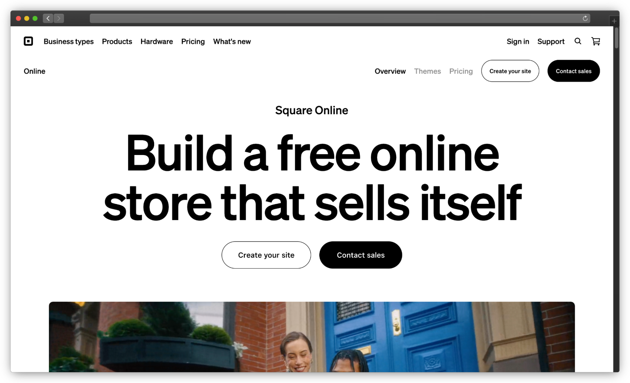Select What's new in the navigation

pyautogui.click(x=232, y=41)
